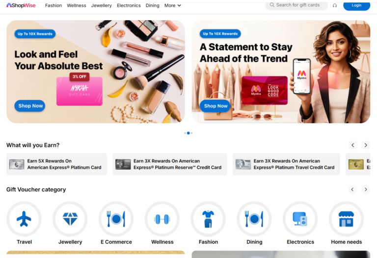Viewport: 377px width, 258px height.
Task: Click the Travel category label
Action: (x=24, y=242)
